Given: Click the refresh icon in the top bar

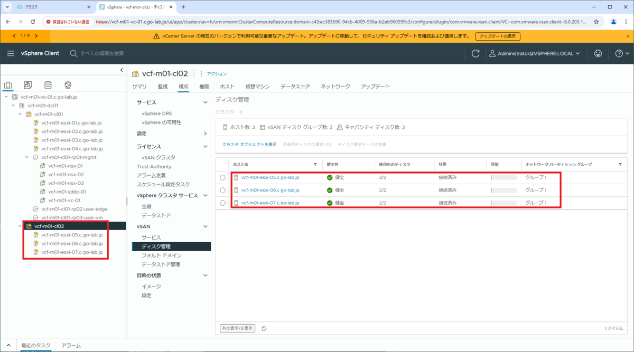Looking at the screenshot, I should pos(475,53).
